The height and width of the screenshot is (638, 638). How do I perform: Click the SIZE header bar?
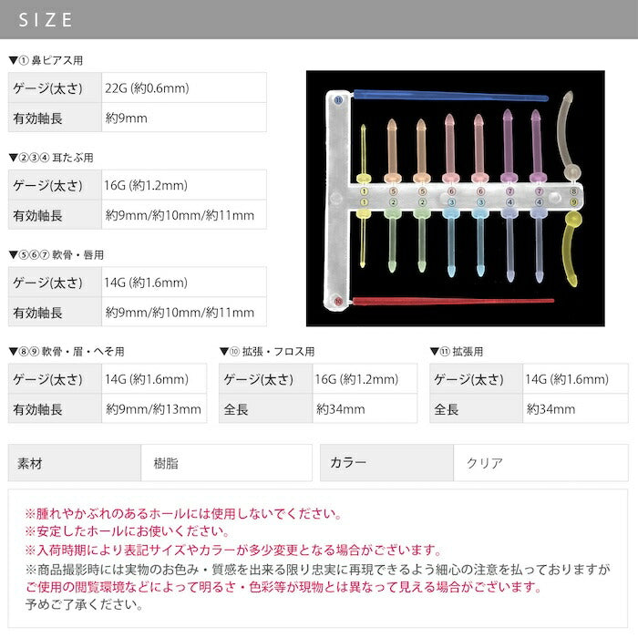point(319,19)
